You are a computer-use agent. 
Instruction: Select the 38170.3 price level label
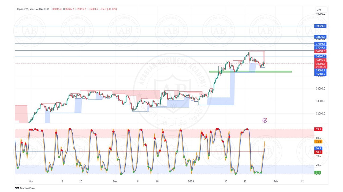point(320,37)
